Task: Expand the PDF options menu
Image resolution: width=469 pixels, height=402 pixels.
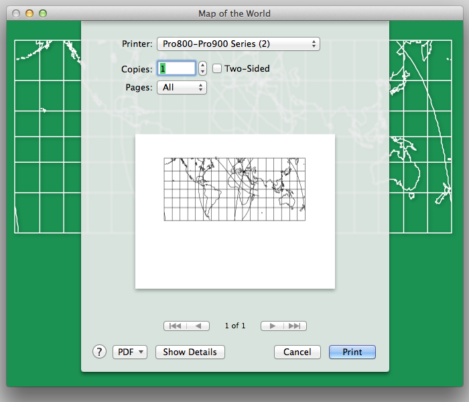Action: 130,352
